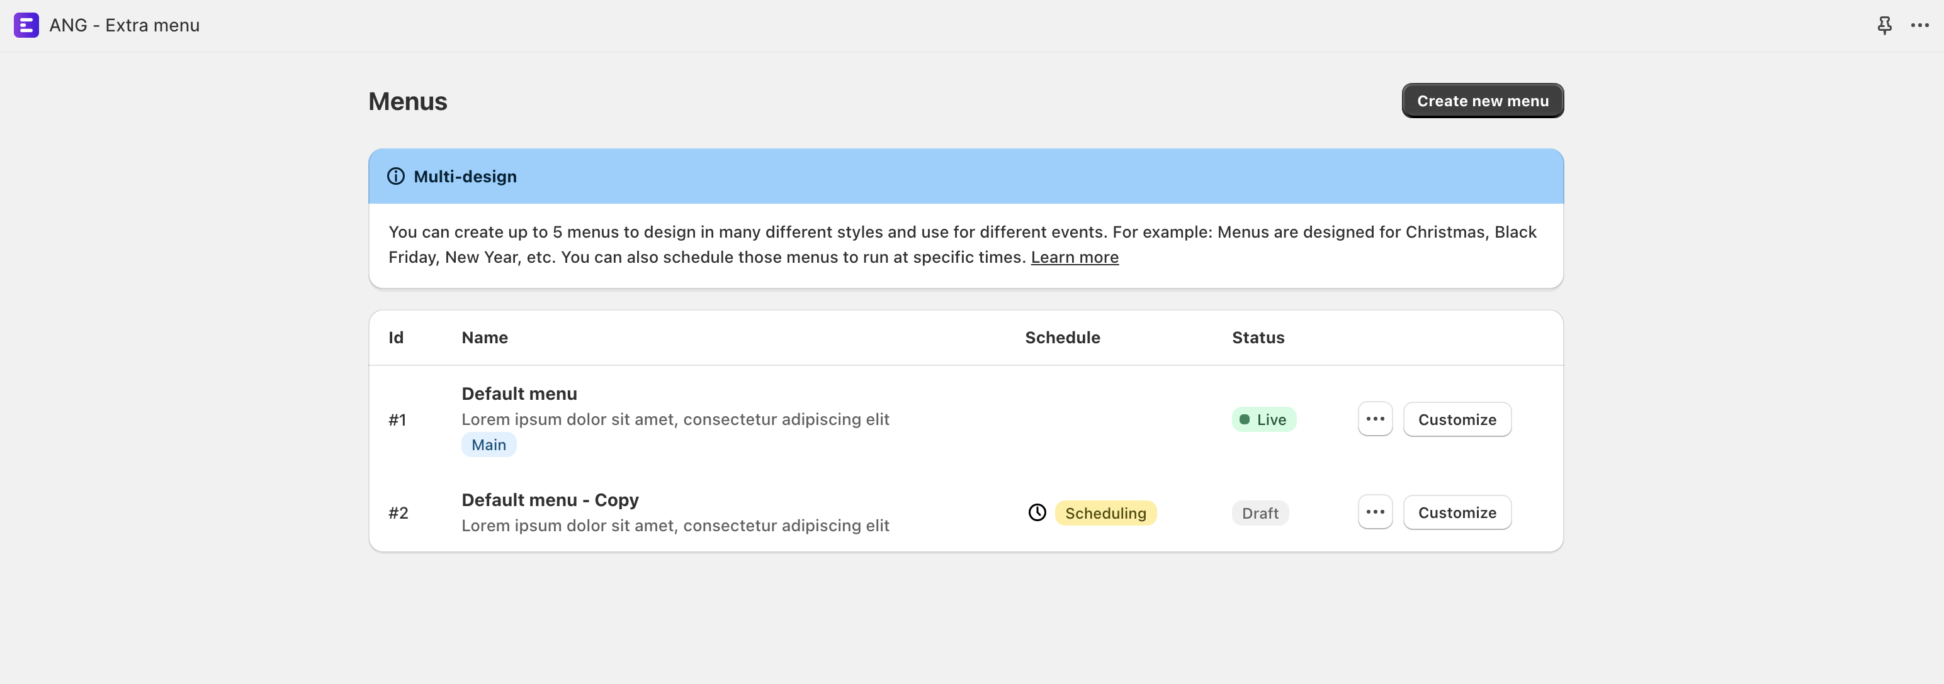Click the ANG Extra menu app icon

point(26,25)
